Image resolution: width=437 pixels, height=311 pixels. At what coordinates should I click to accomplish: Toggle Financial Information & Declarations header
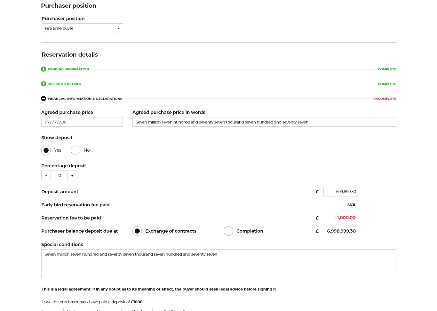pyautogui.click(x=85, y=99)
